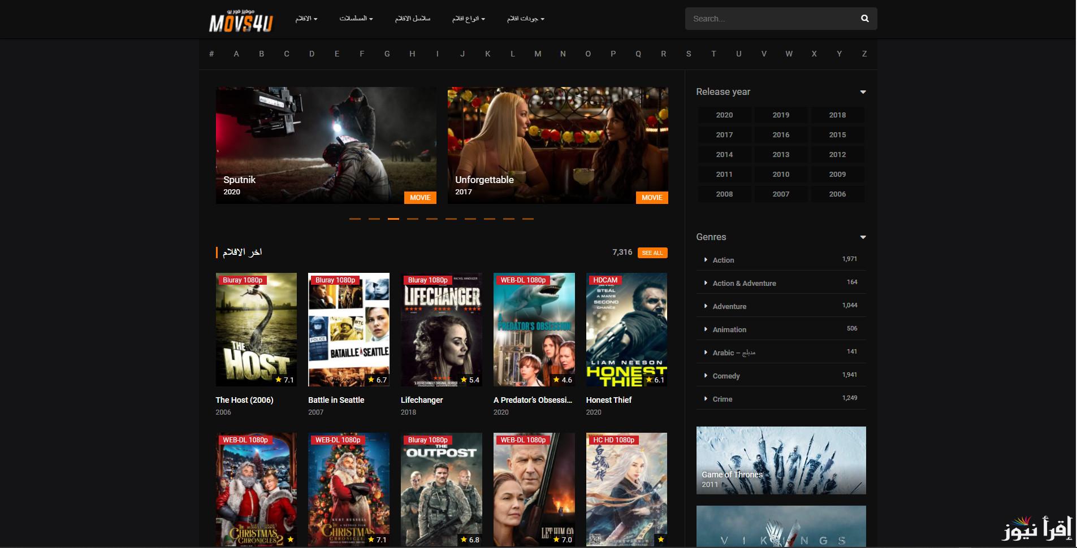Click the Bluray 1080p badge on Lifechanger
Image resolution: width=1077 pixels, height=548 pixels.
click(427, 280)
